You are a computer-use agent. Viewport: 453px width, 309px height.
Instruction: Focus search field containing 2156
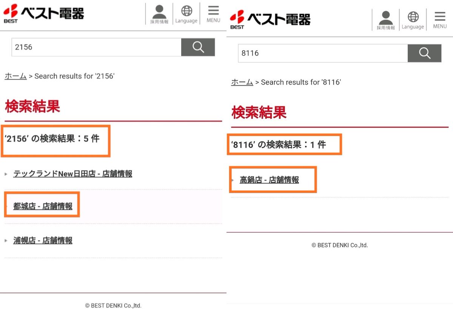coord(97,47)
